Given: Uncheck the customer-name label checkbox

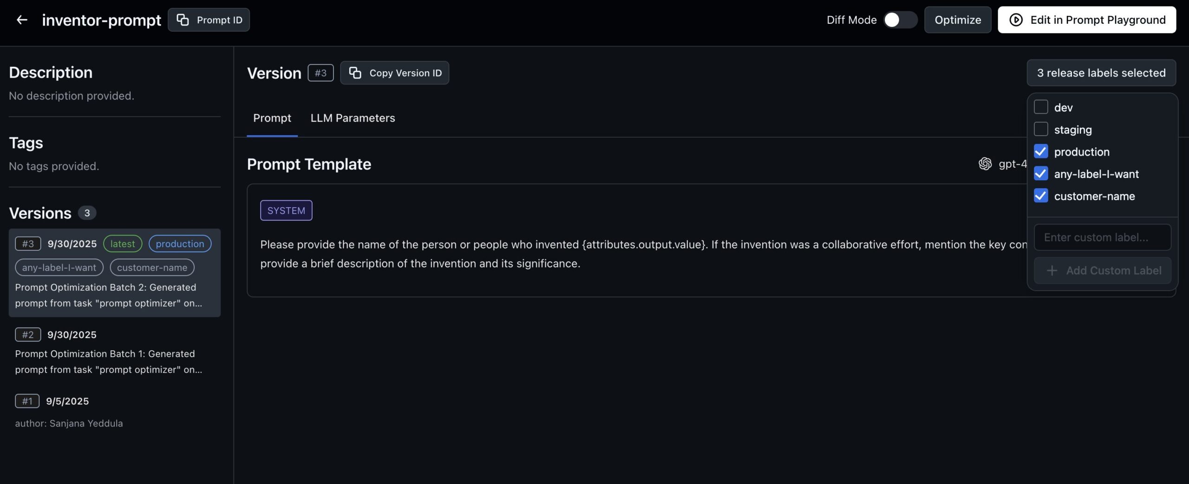Looking at the screenshot, I should (1041, 196).
